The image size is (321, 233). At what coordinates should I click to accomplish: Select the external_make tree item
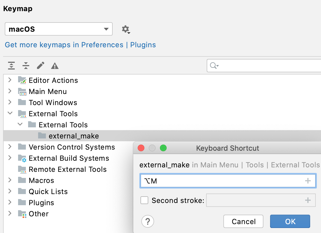click(x=74, y=136)
